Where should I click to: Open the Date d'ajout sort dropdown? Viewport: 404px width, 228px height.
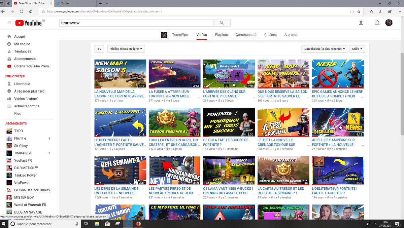click(325, 49)
